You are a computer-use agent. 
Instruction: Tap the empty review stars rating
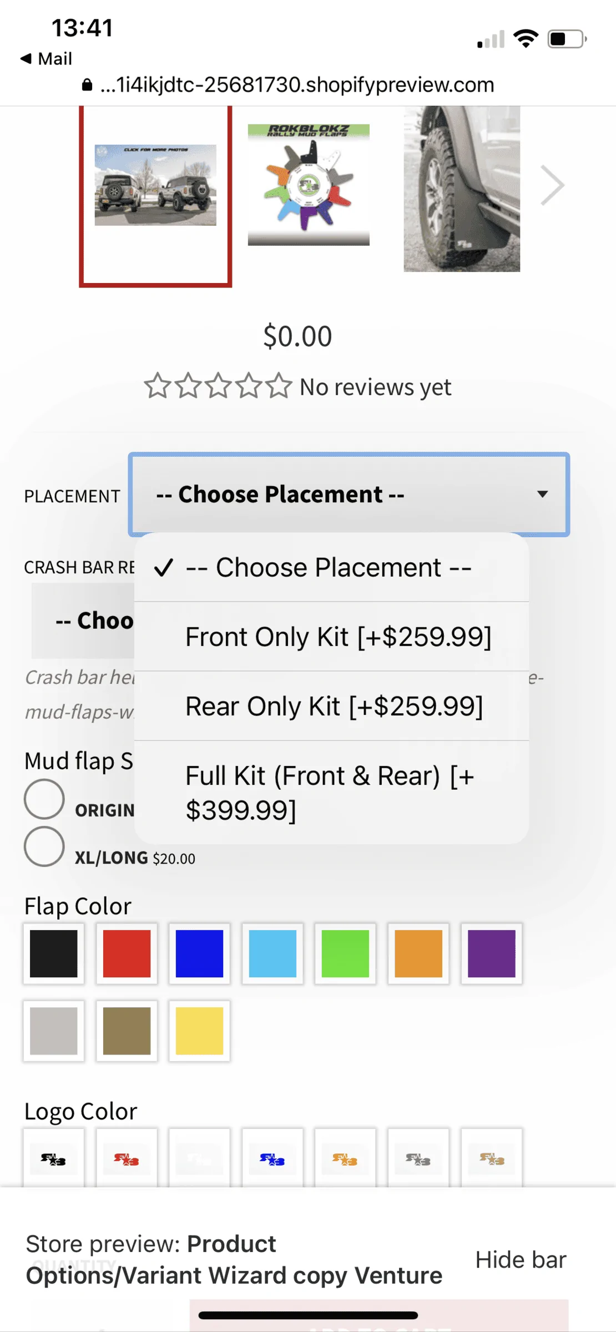coord(218,386)
